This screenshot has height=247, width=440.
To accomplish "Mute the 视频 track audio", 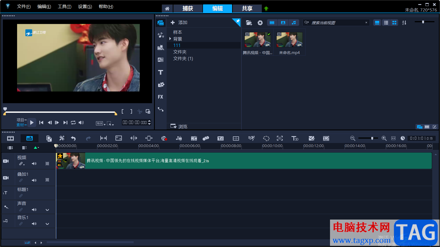I will [34, 164].
